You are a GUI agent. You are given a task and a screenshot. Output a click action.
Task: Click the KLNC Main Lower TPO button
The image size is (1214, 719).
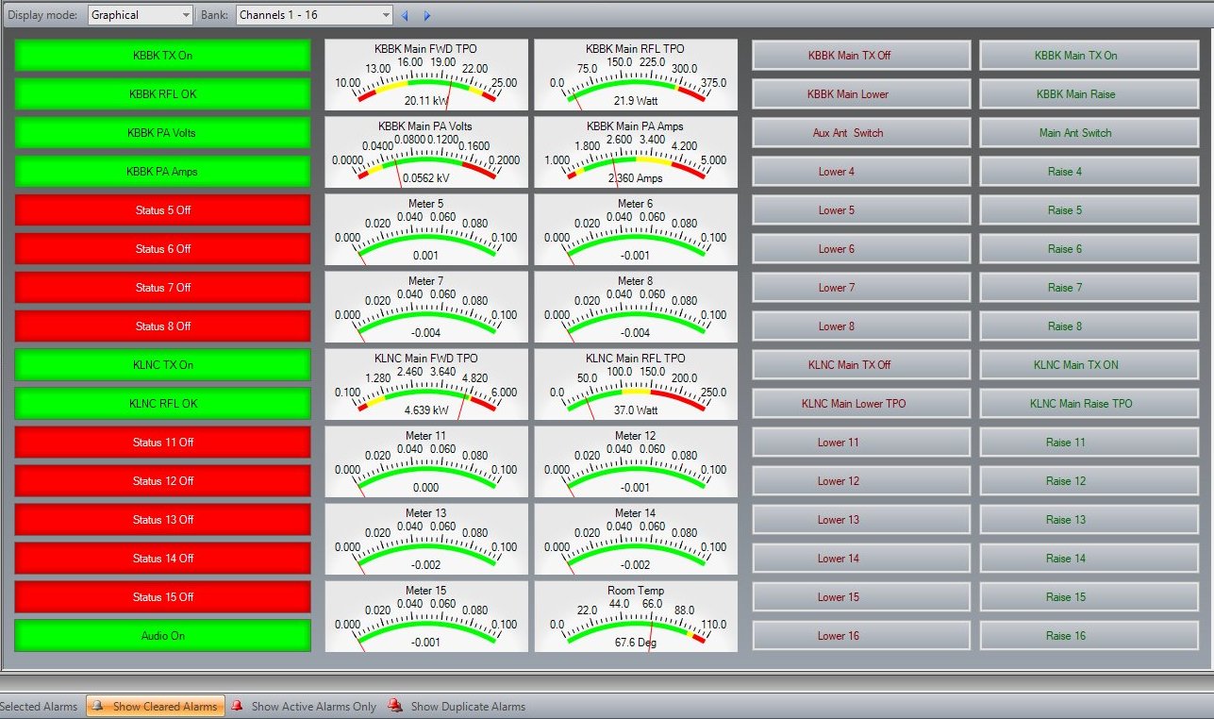(861, 404)
